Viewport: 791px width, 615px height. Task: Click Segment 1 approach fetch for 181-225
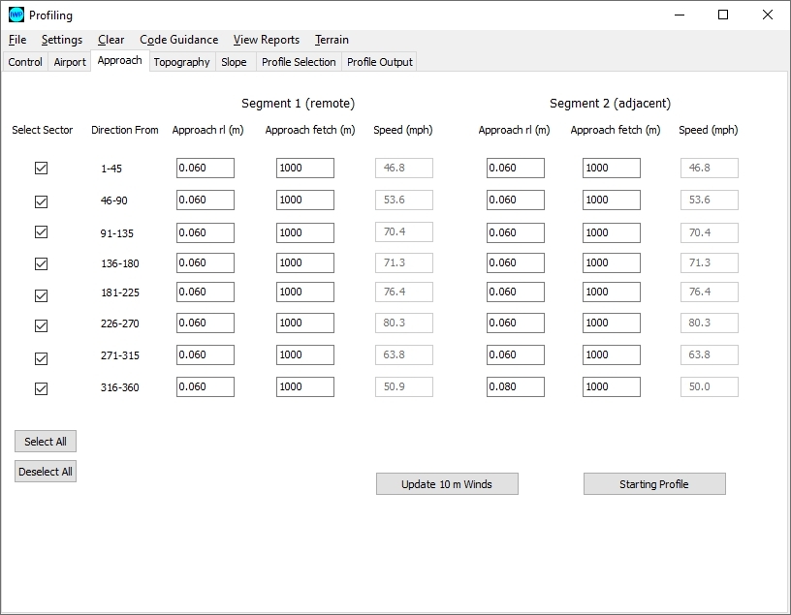point(304,292)
